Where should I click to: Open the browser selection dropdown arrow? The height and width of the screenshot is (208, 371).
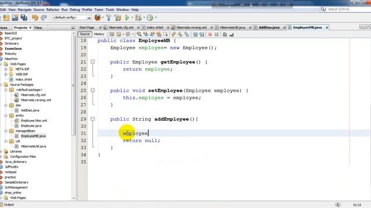pos(103,18)
